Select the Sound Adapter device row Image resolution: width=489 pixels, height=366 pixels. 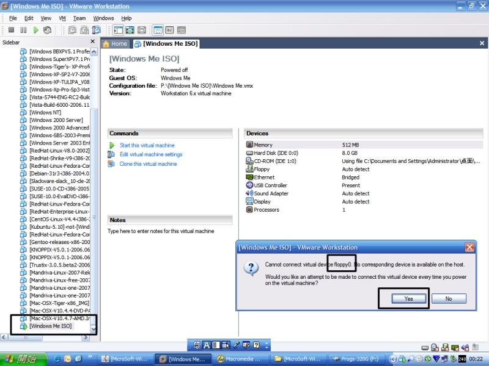click(364, 193)
